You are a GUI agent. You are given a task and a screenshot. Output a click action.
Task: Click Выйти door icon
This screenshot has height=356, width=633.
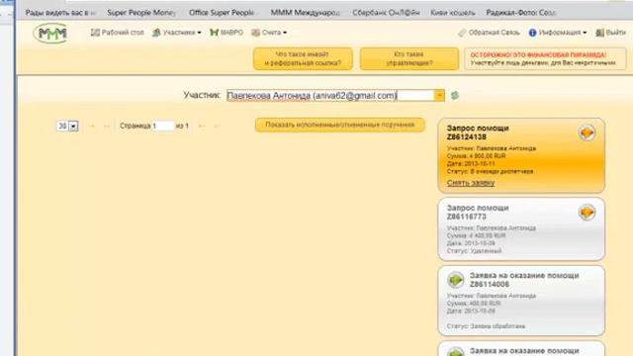point(600,33)
